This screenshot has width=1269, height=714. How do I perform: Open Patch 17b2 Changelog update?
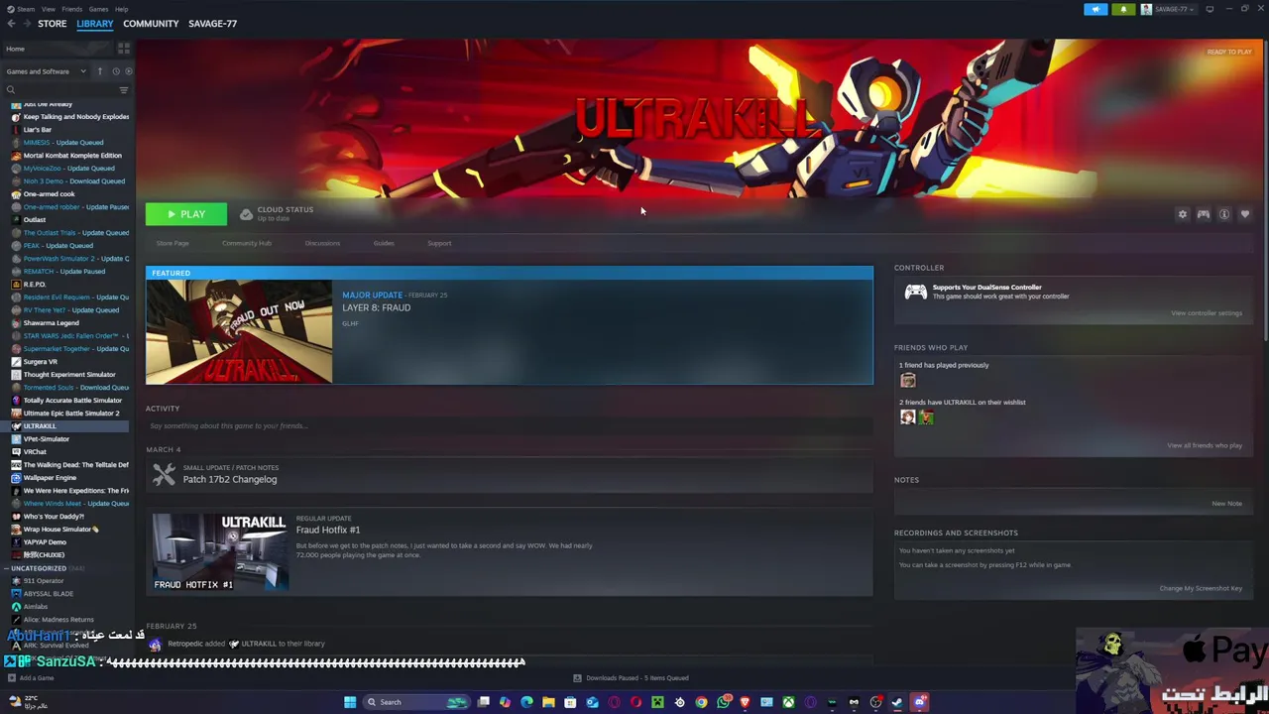click(x=230, y=479)
